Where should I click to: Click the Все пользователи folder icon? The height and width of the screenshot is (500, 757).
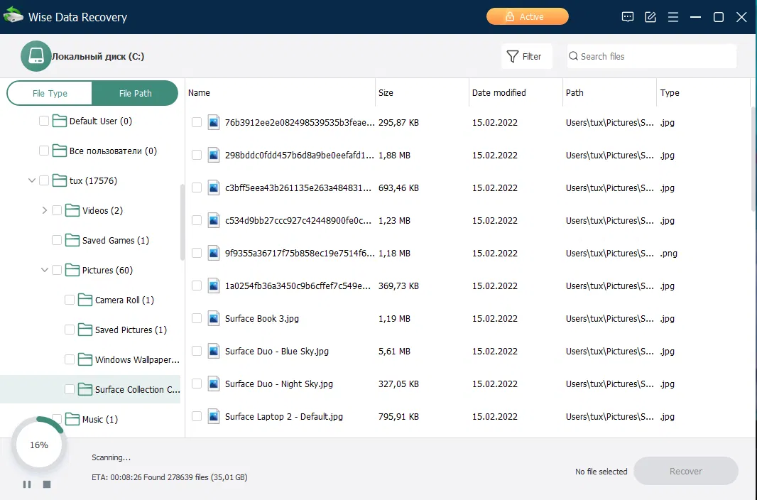point(60,151)
